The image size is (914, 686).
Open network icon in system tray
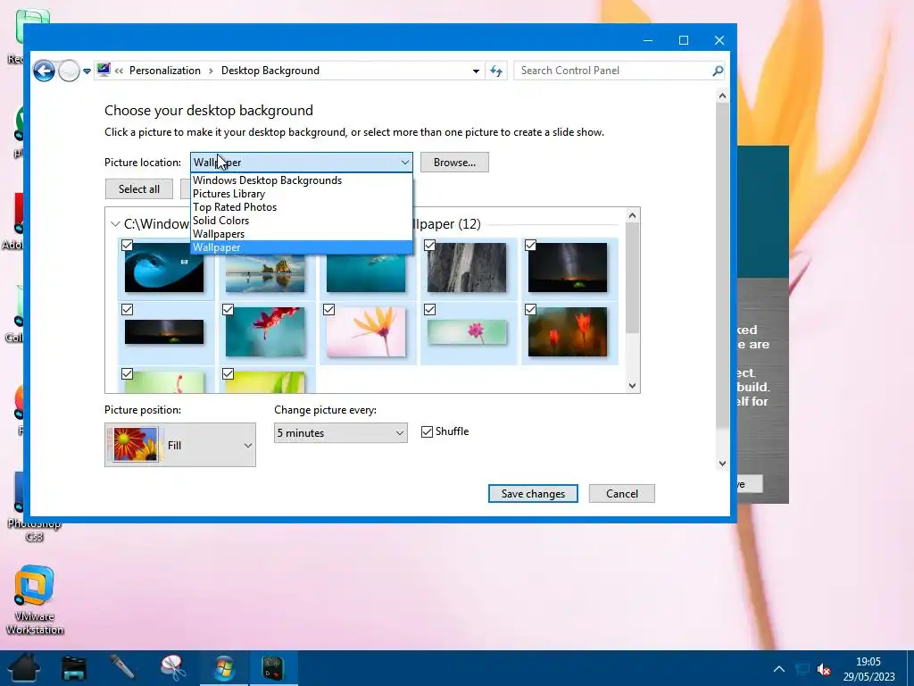click(802, 669)
